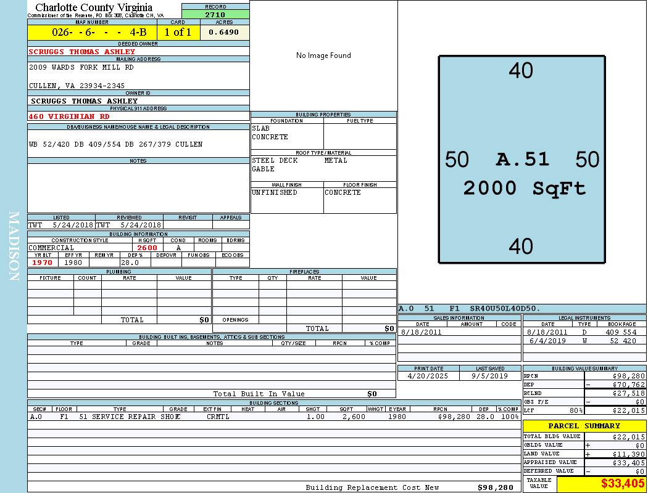Viewport: 648px width, 493px height.
Task: Click sketch code SR40U50L40D50.
Action: tap(505, 309)
